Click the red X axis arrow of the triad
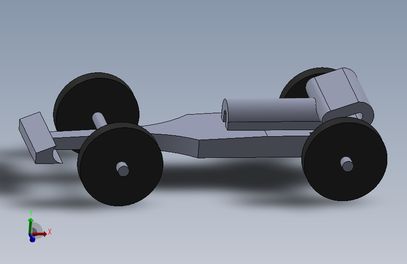Image resolution: width=407 pixels, height=264 pixels. tap(40, 234)
